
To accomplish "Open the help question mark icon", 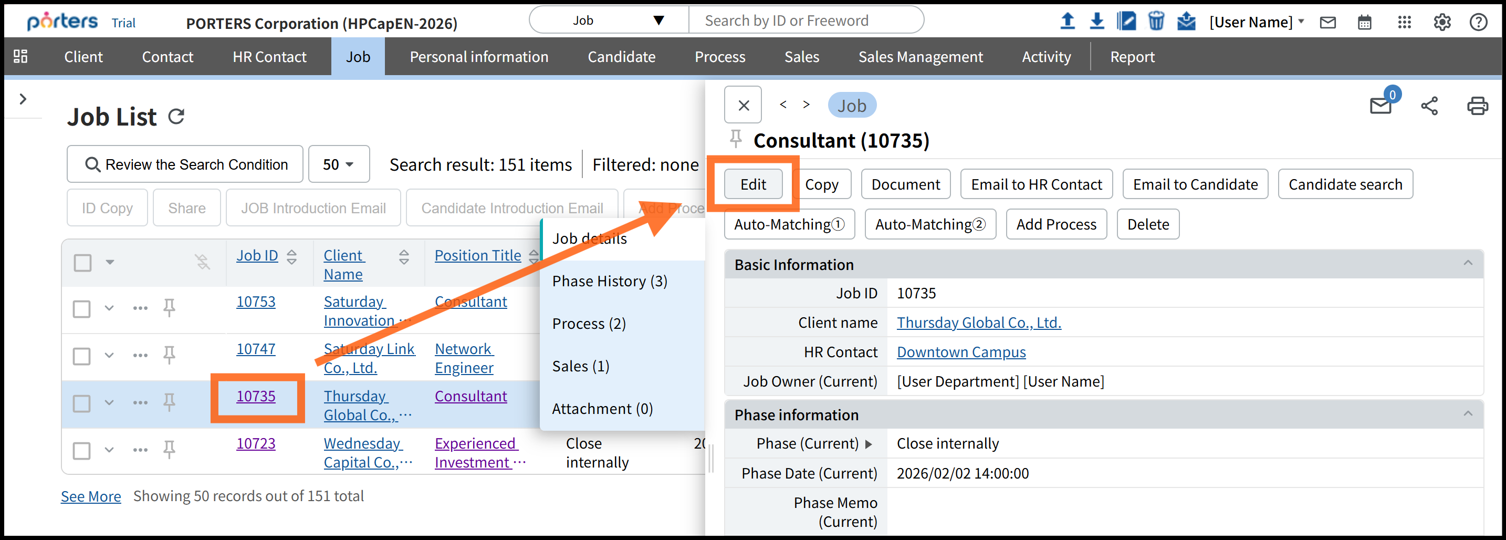I will 1478,22.
